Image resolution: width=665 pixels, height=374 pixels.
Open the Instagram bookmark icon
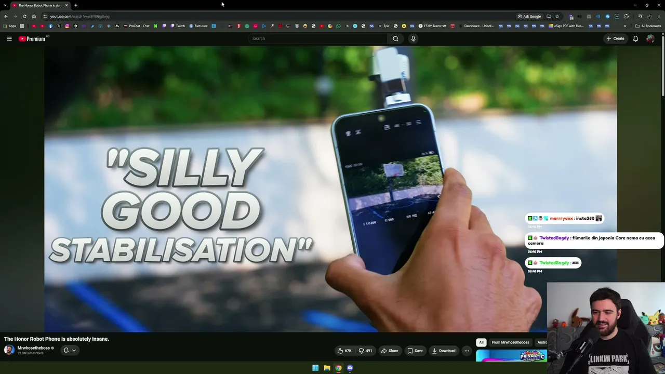point(67,26)
